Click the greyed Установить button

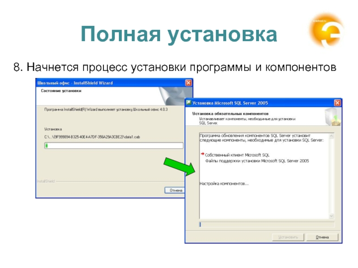[x=288, y=237]
